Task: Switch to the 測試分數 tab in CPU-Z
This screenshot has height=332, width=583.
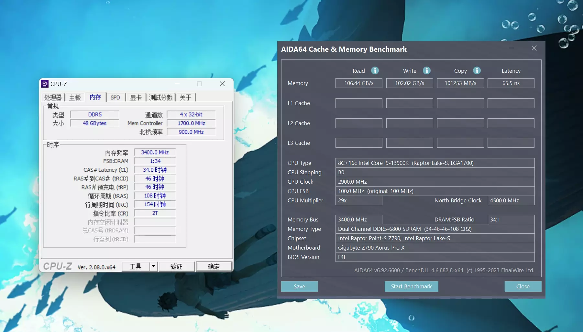Action: 161,97
